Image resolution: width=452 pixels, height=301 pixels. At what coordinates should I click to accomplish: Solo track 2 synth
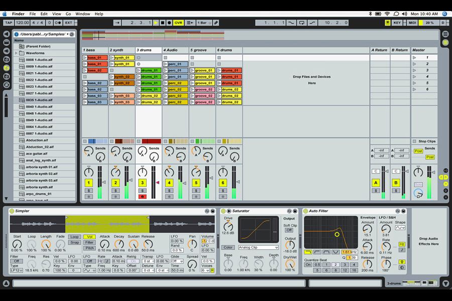tap(116, 191)
